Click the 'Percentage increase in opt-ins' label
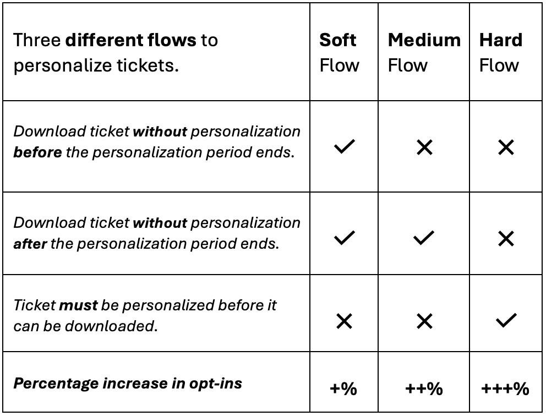 [128, 384]
